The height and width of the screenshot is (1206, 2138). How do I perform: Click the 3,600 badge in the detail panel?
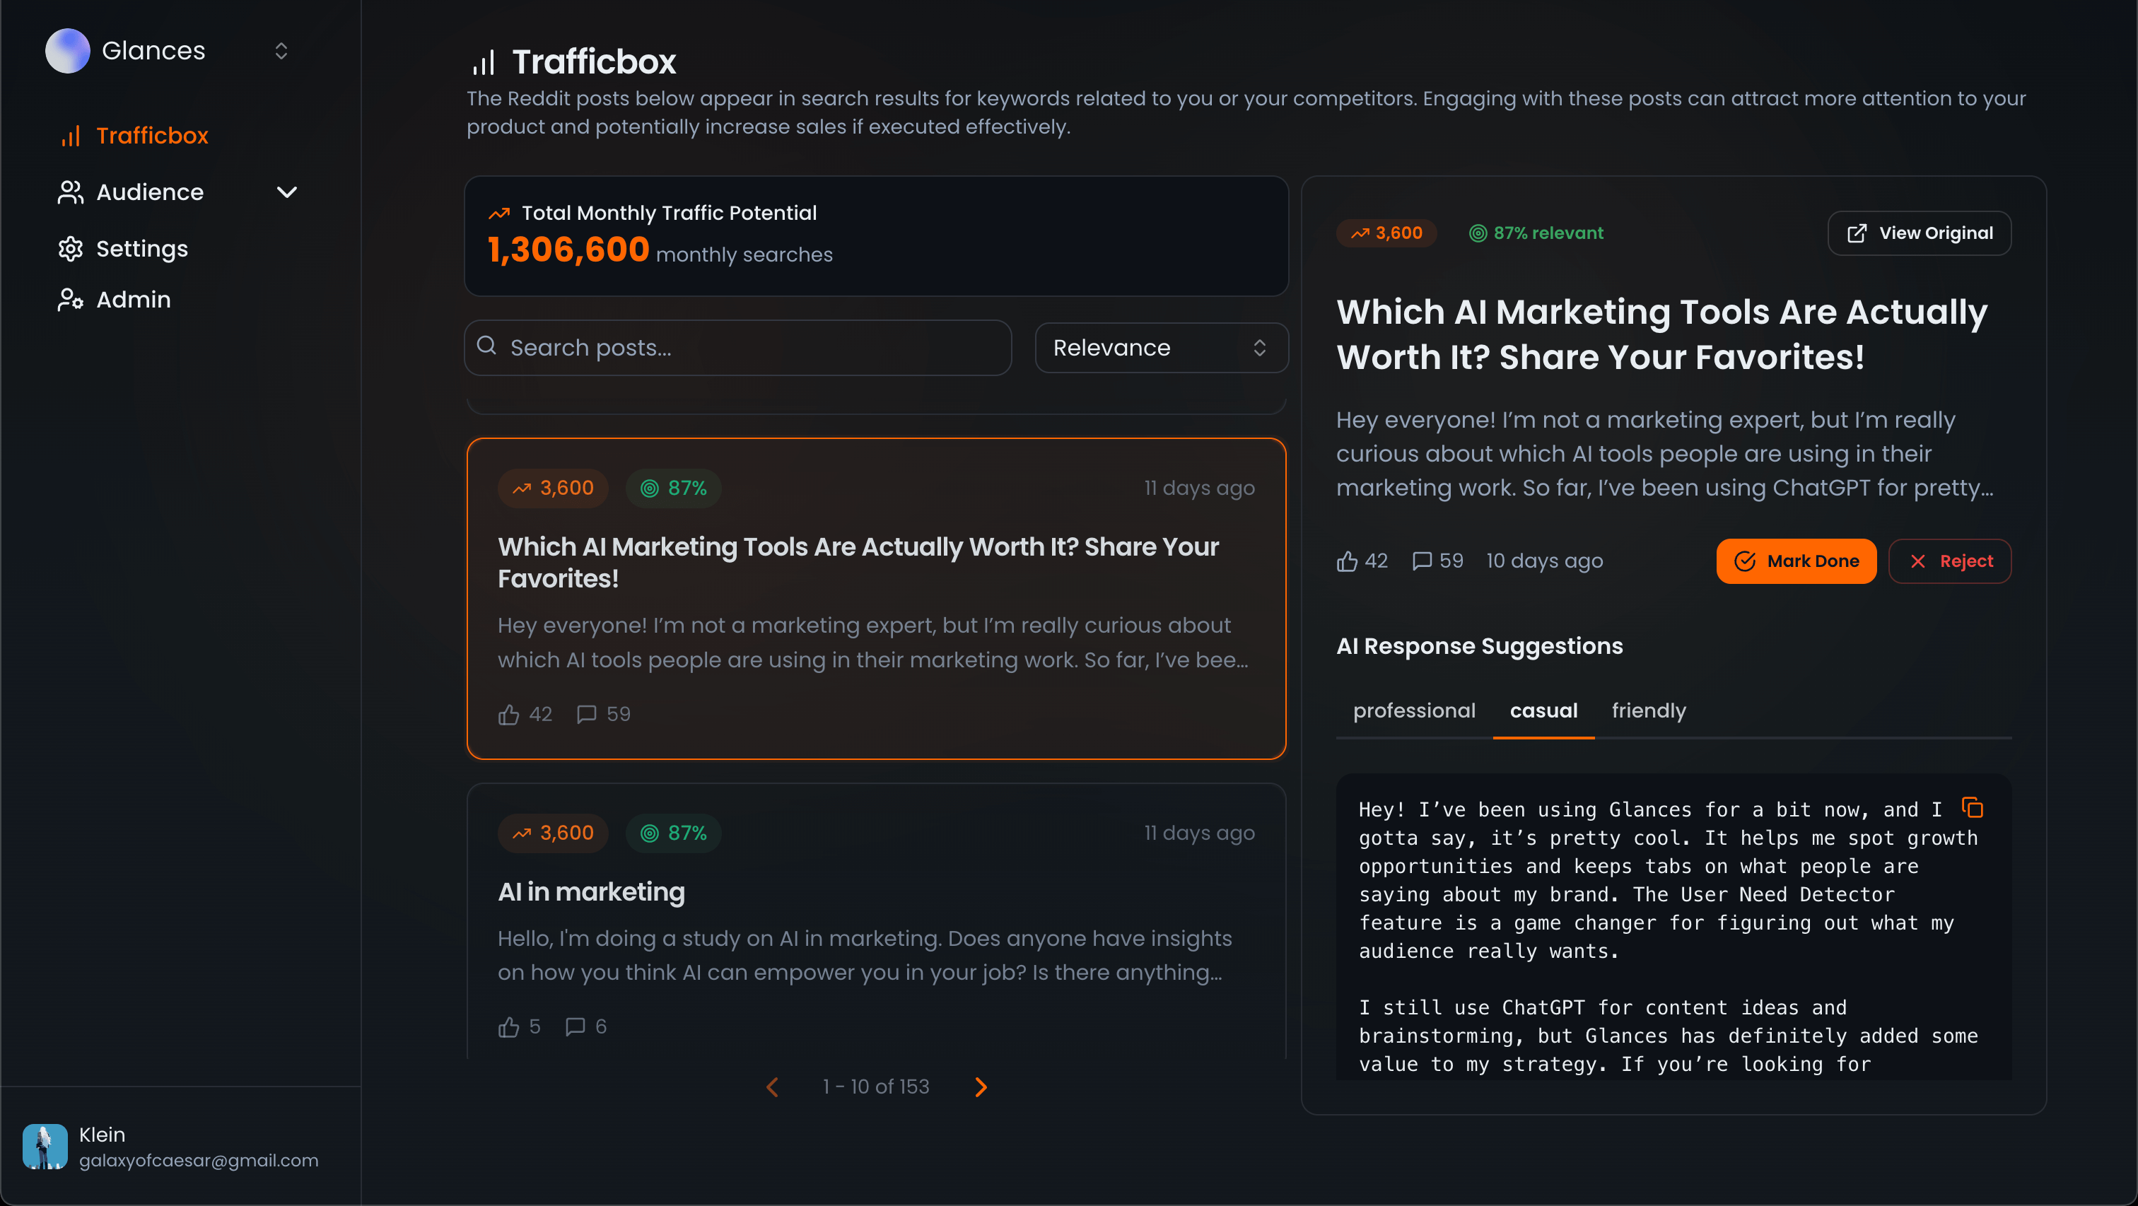(x=1387, y=233)
